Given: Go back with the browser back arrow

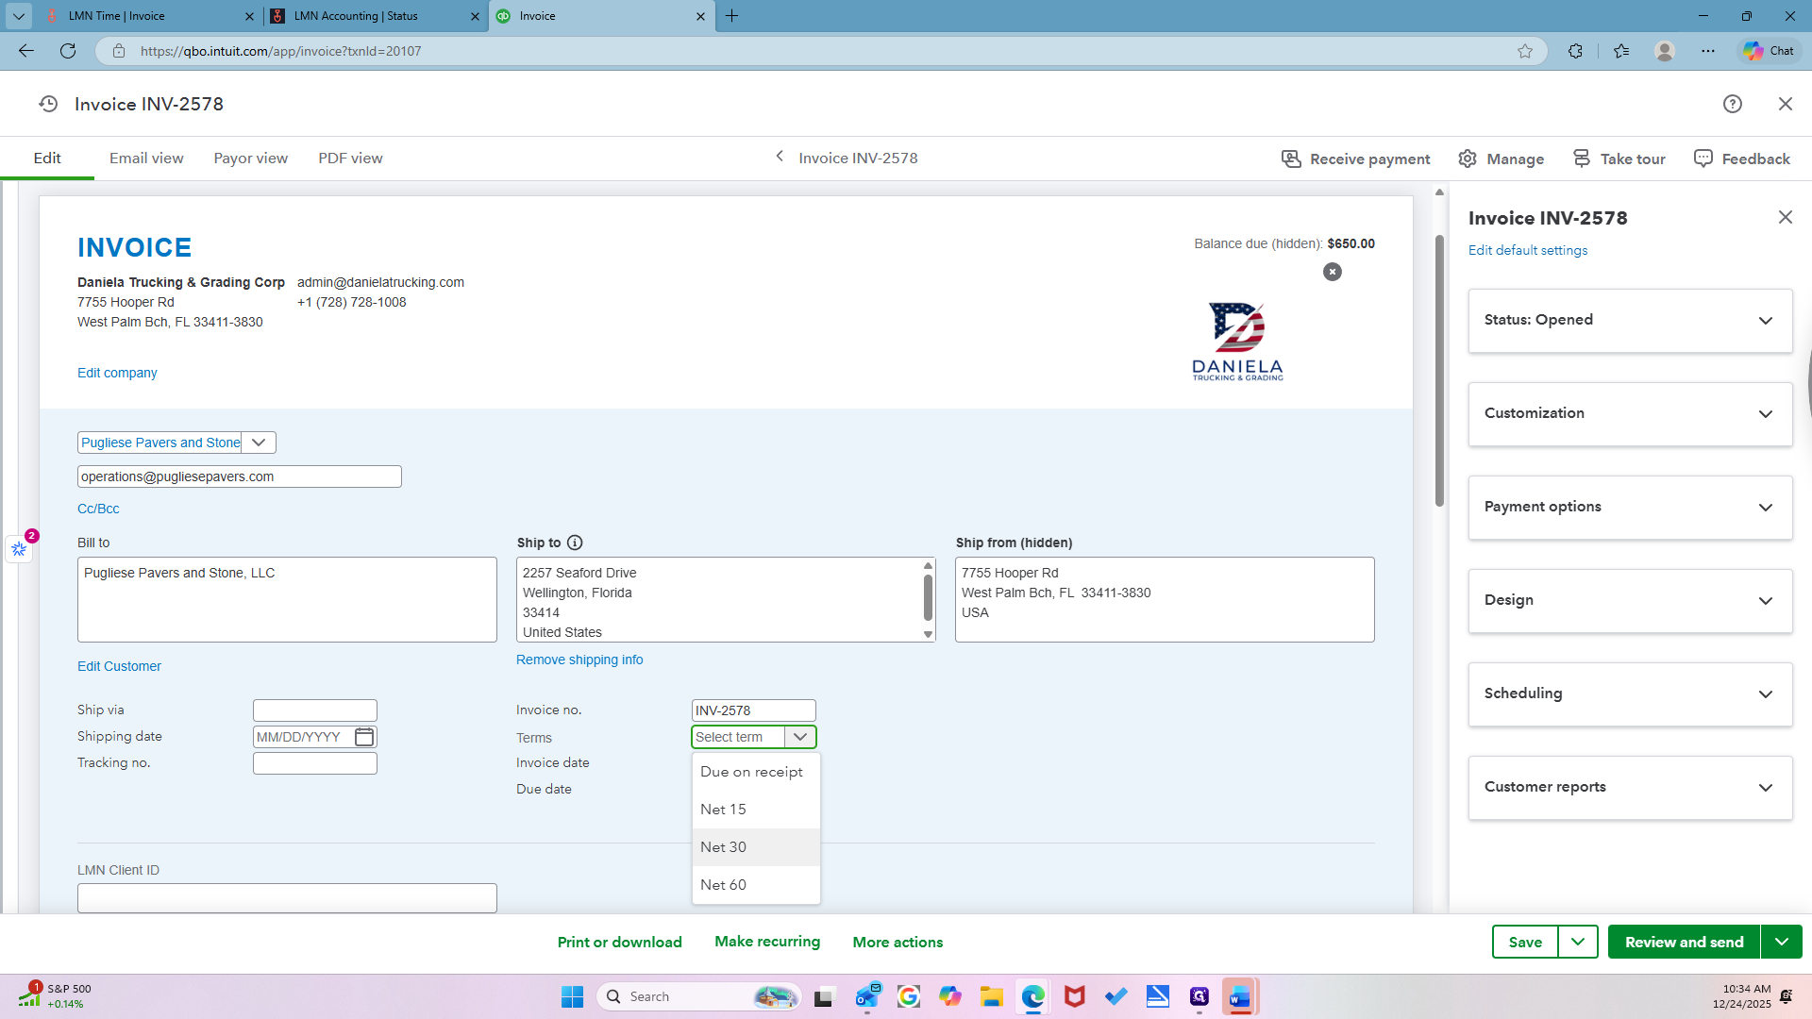Looking at the screenshot, I should click(x=26, y=51).
